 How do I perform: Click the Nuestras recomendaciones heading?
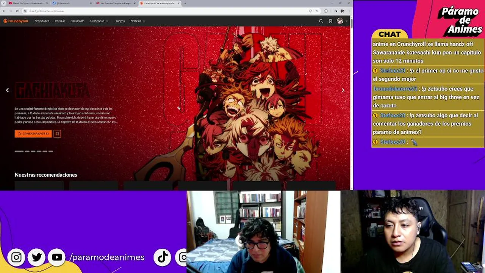coord(46,175)
